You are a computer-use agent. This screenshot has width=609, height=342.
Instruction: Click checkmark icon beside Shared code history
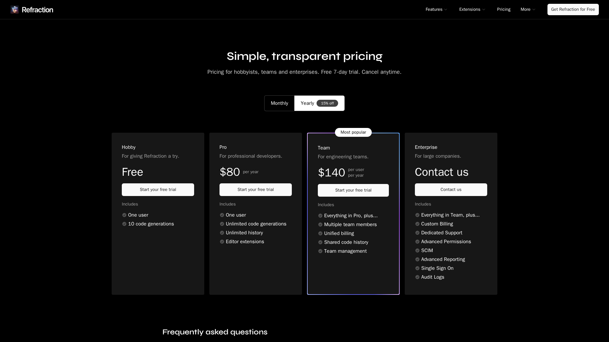[320, 242]
